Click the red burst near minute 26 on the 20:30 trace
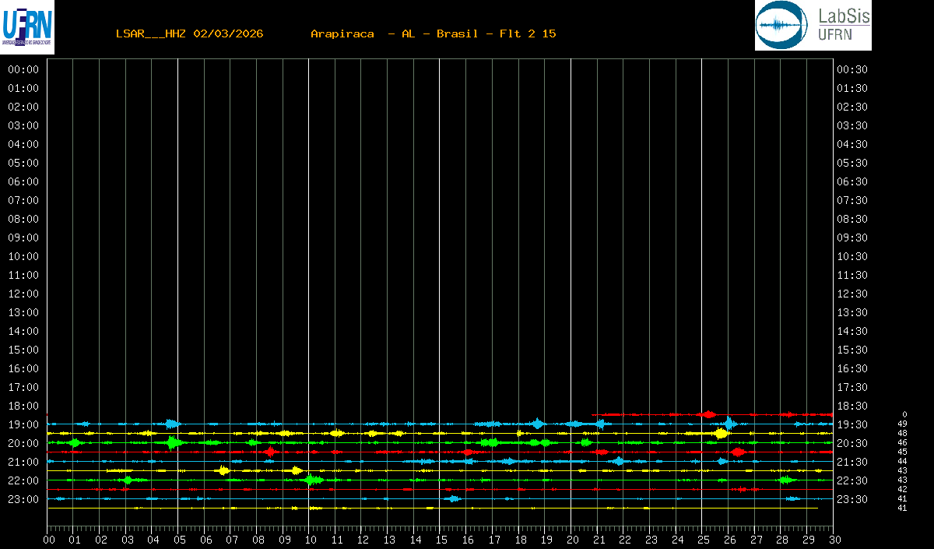934x549 pixels. click(x=737, y=452)
